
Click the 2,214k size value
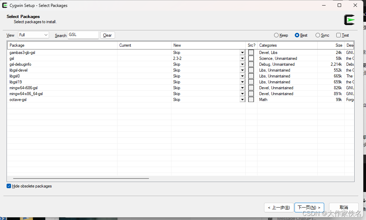(336, 64)
